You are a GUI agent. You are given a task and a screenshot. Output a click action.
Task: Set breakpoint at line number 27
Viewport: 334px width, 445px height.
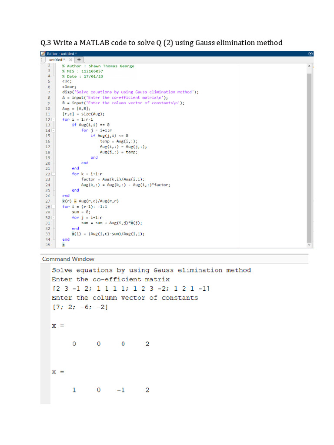[x=48, y=201]
